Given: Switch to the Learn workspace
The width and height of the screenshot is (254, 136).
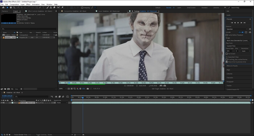Looking at the screenshot, I should pos(179,8).
